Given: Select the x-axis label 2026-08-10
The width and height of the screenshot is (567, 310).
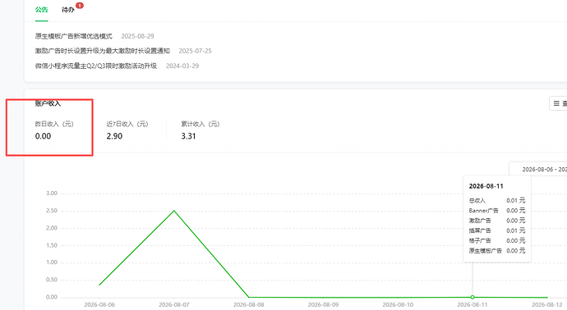Looking at the screenshot, I should point(398,305).
